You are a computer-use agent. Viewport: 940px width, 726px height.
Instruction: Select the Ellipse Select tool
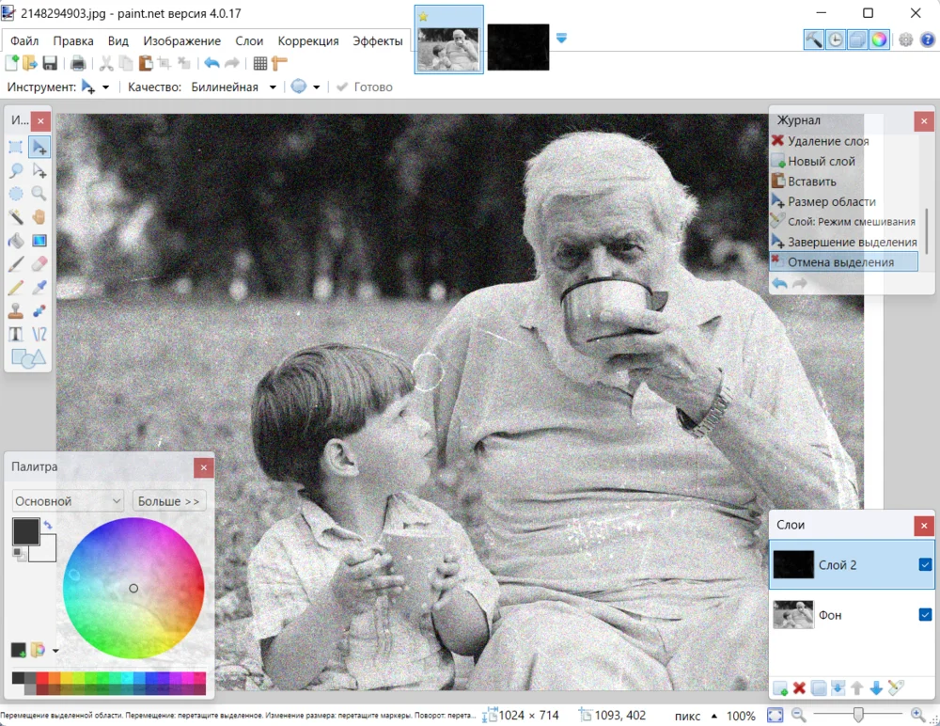(16, 194)
